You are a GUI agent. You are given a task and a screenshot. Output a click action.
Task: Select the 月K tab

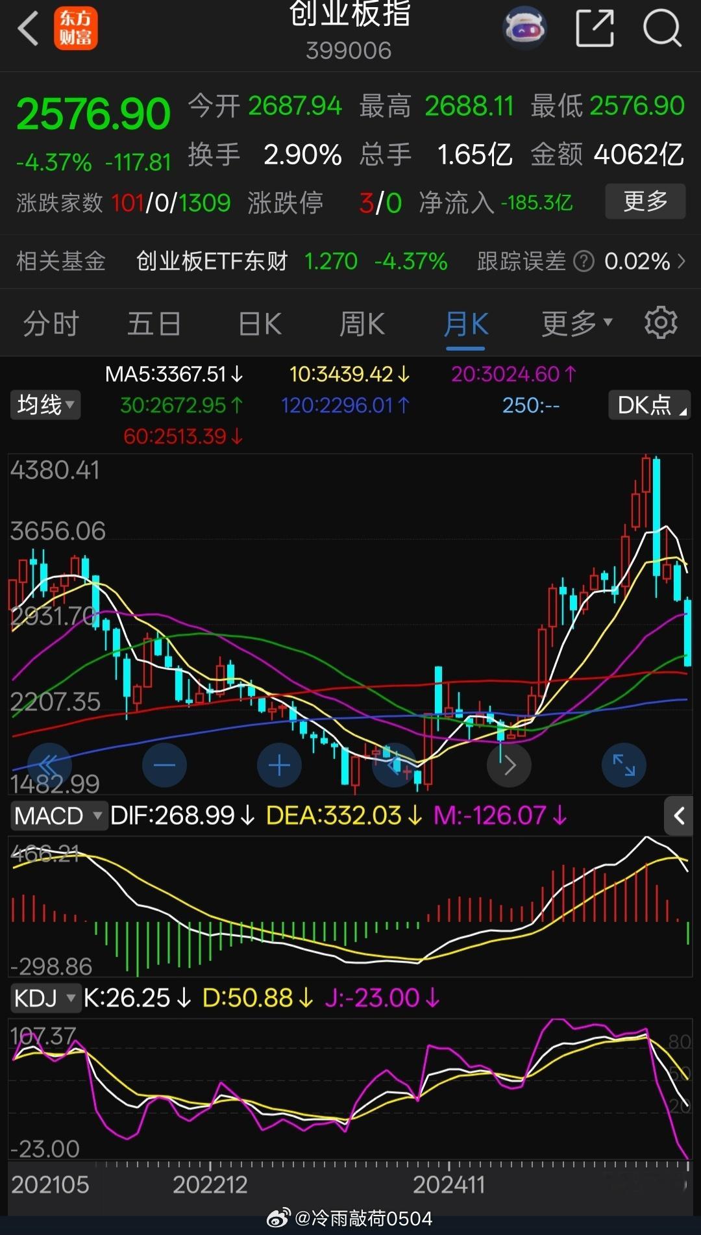466,323
